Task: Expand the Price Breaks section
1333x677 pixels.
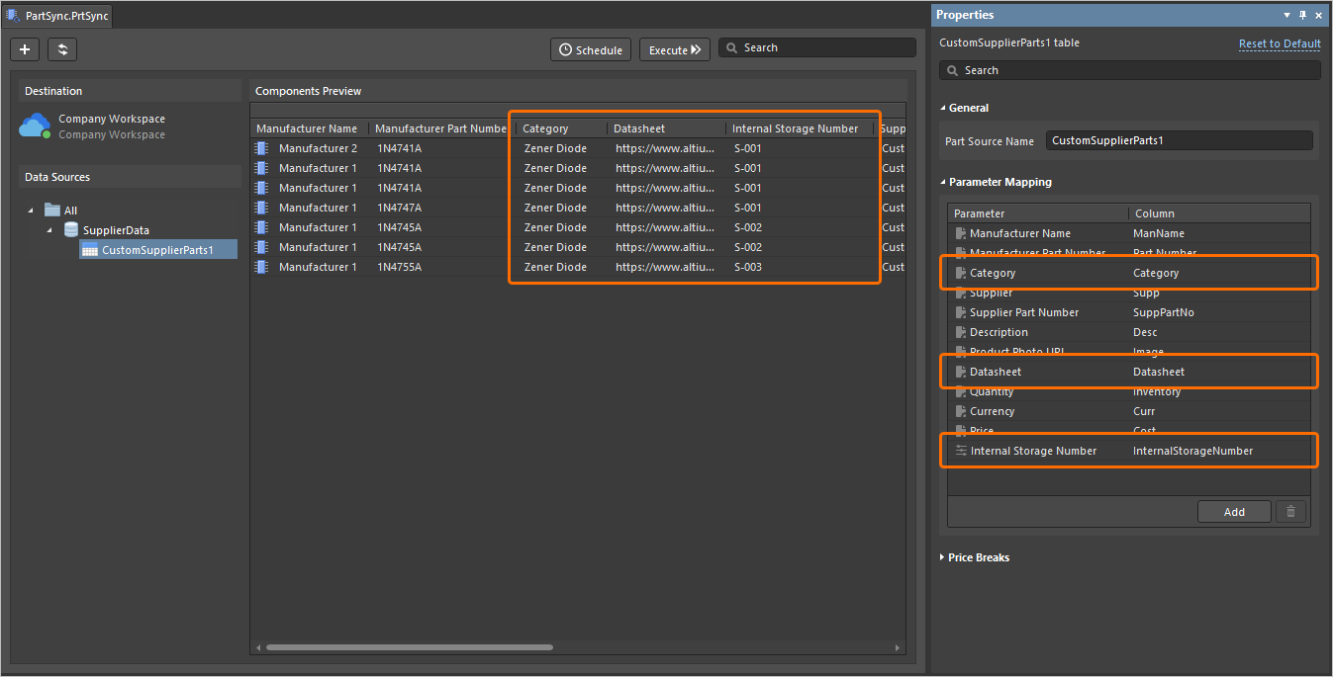Action: pyautogui.click(x=942, y=557)
